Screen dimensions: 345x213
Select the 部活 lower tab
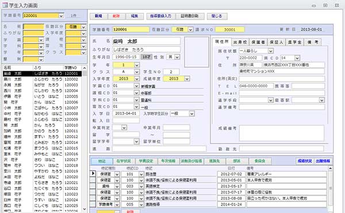(237, 161)
